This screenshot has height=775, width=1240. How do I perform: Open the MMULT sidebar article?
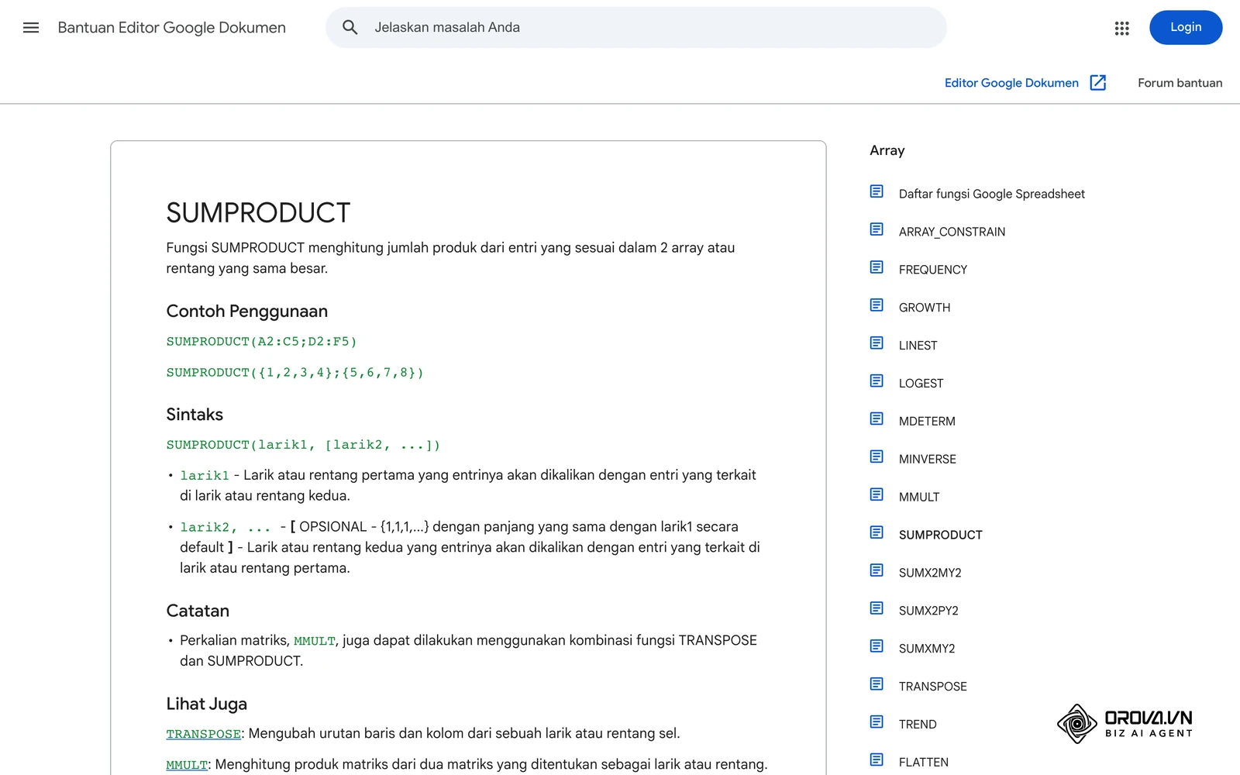click(x=919, y=498)
